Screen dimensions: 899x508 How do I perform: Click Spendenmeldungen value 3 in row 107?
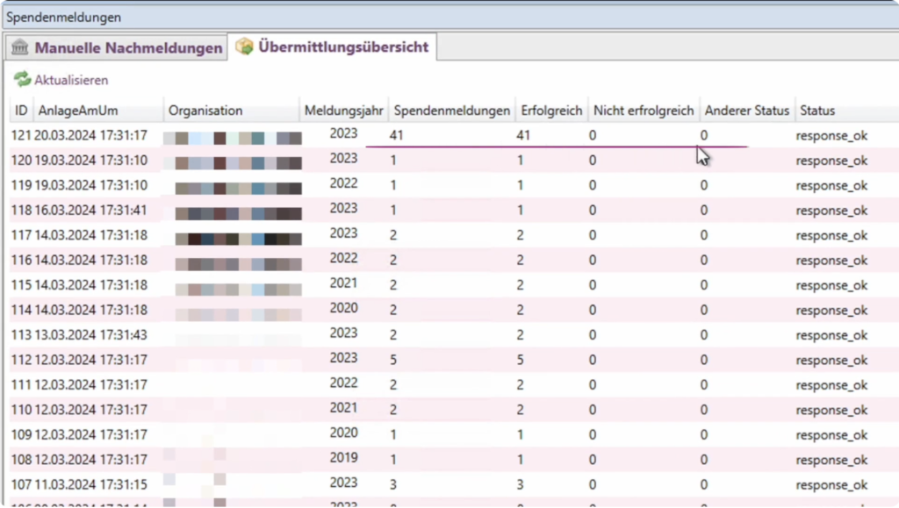[393, 485]
